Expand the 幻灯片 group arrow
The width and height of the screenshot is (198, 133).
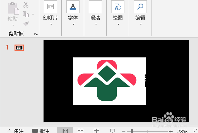coord(51,24)
